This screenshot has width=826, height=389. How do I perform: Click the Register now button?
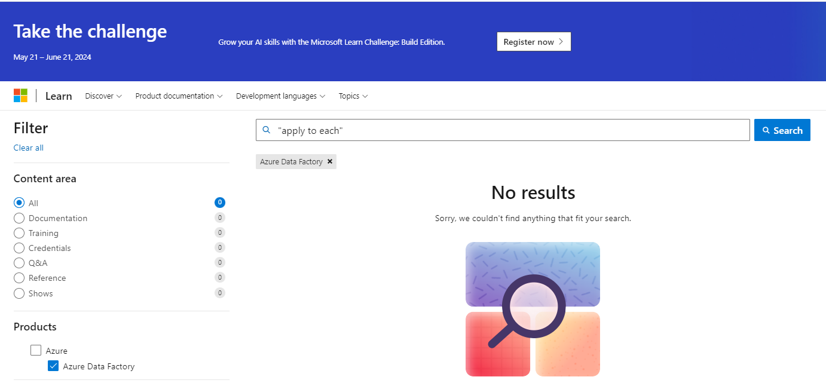534,41
